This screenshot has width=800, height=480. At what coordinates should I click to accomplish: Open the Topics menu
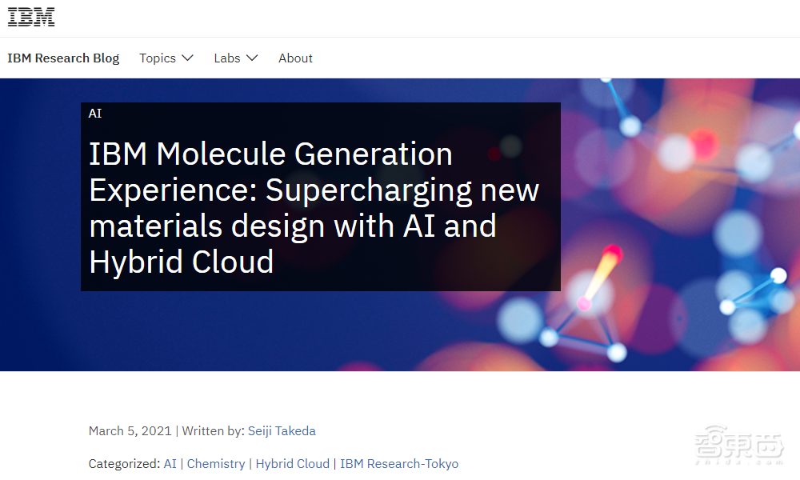[x=158, y=58]
